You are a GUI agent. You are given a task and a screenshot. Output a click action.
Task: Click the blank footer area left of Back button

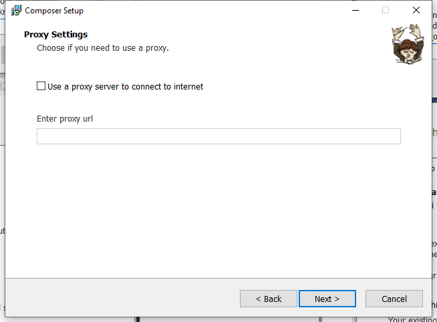coord(120,299)
